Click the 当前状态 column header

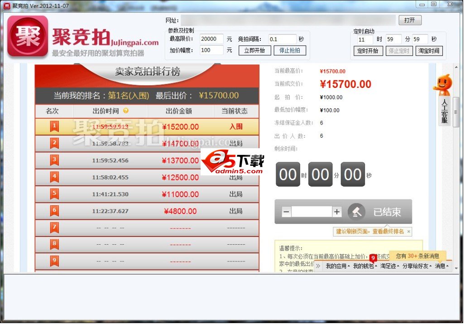[235, 111]
